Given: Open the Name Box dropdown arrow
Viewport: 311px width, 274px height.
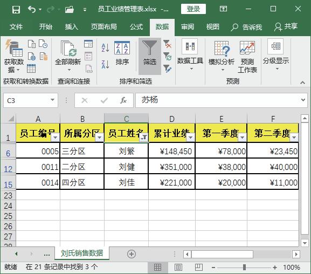Looking at the screenshot, I should point(53,100).
